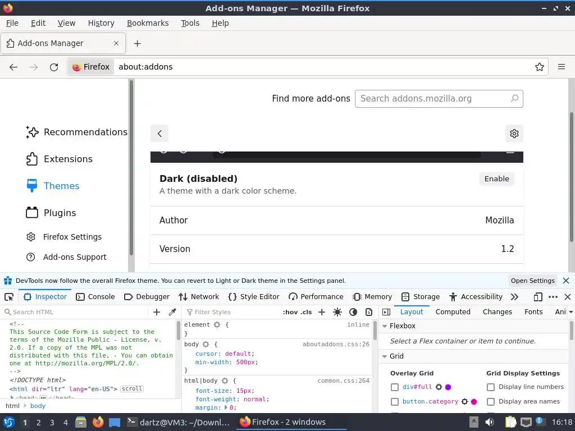The height and width of the screenshot is (431, 575).
Task: Toggle the three-pane inspector mode icon
Action: 386,312
